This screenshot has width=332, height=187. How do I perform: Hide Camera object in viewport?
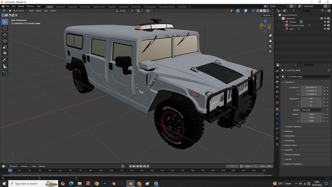pos(325,22)
